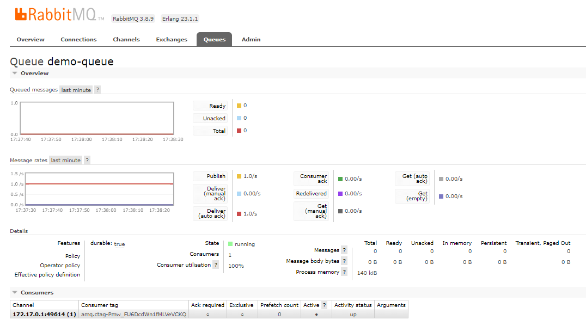
Task: Click the 100% consumer utilisation value
Action: pyautogui.click(x=236, y=266)
